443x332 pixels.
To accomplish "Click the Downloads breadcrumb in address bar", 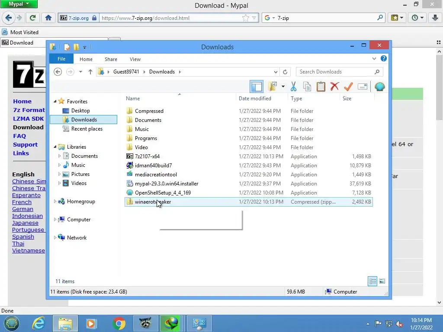I will point(162,72).
